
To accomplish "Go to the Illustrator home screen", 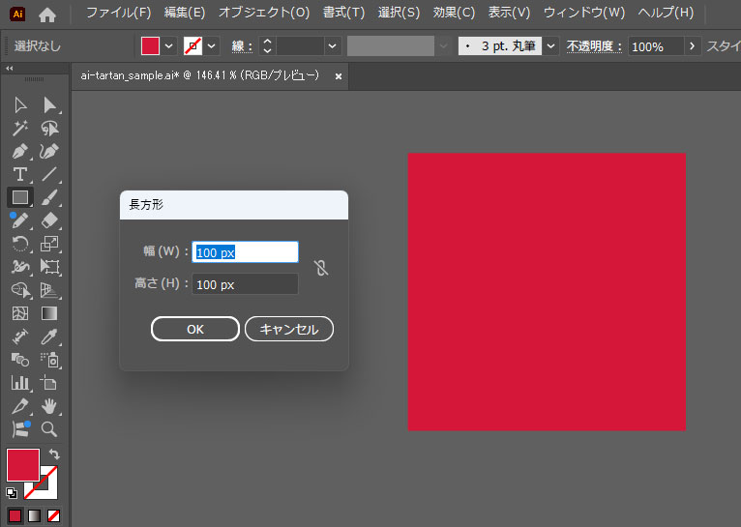I will click(x=47, y=15).
